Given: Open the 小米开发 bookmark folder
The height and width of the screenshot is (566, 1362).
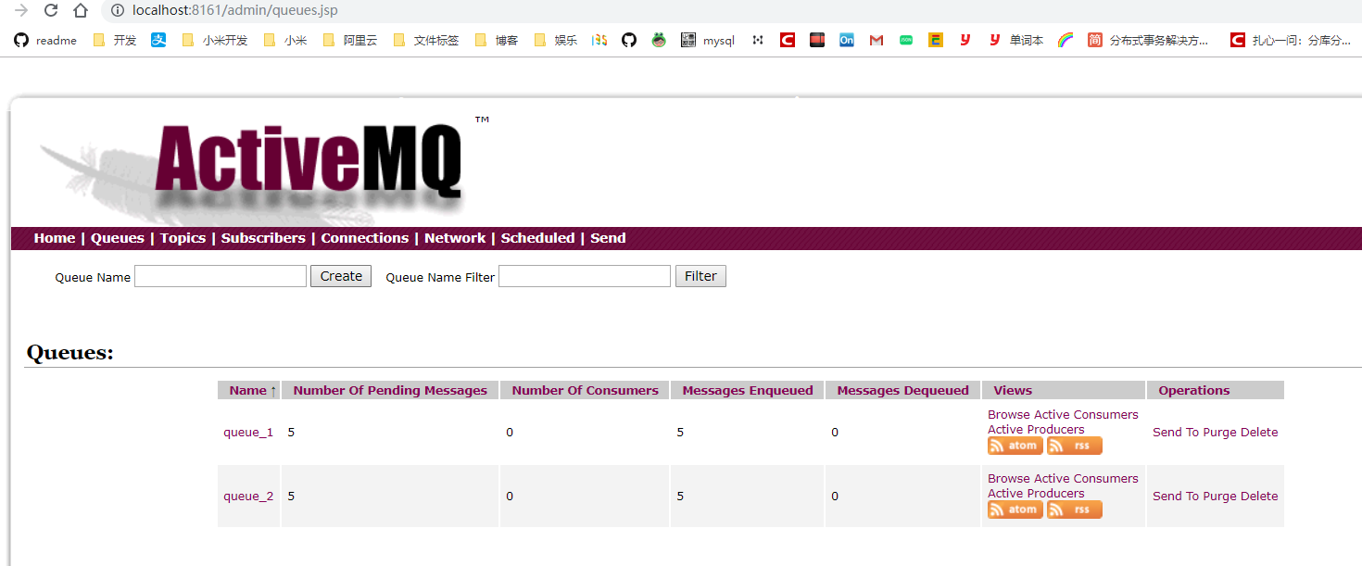Looking at the screenshot, I should click(215, 40).
